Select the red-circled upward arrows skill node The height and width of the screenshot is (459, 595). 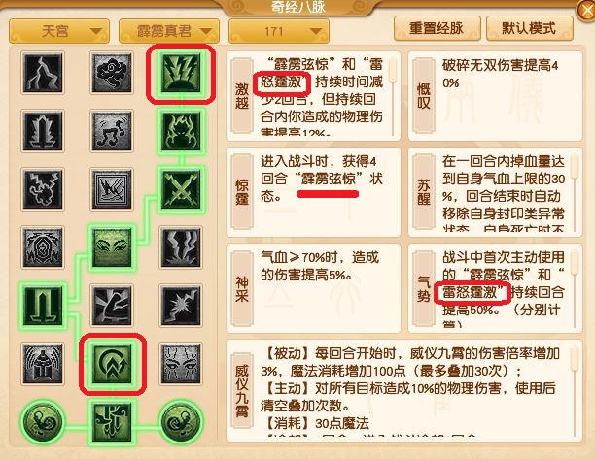pyautogui.click(x=112, y=364)
